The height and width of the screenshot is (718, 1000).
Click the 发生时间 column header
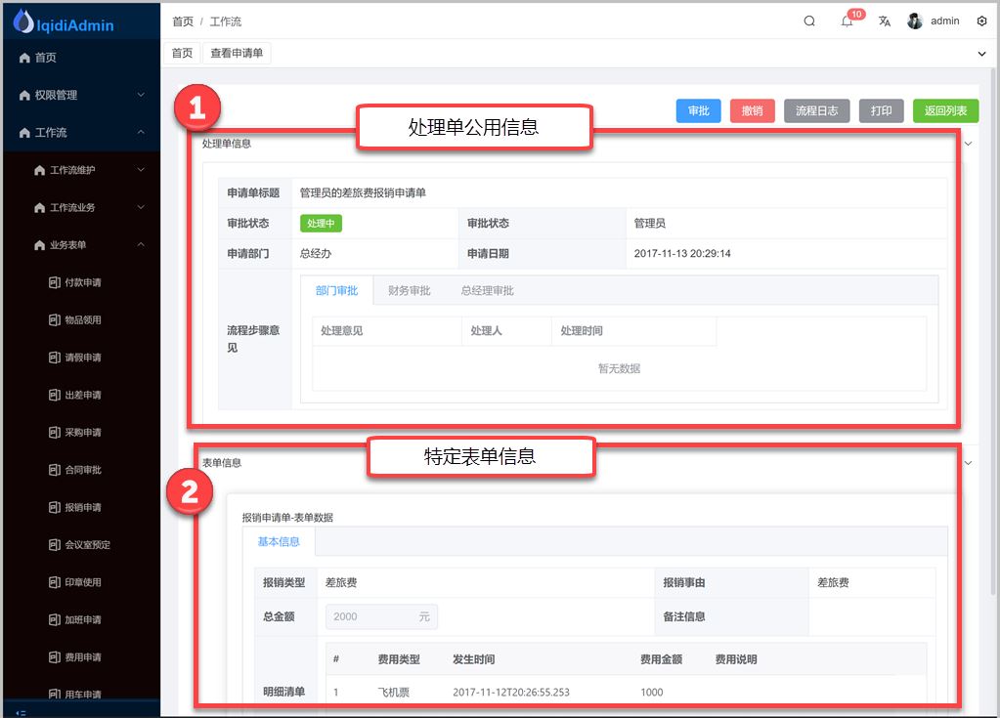tap(473, 659)
